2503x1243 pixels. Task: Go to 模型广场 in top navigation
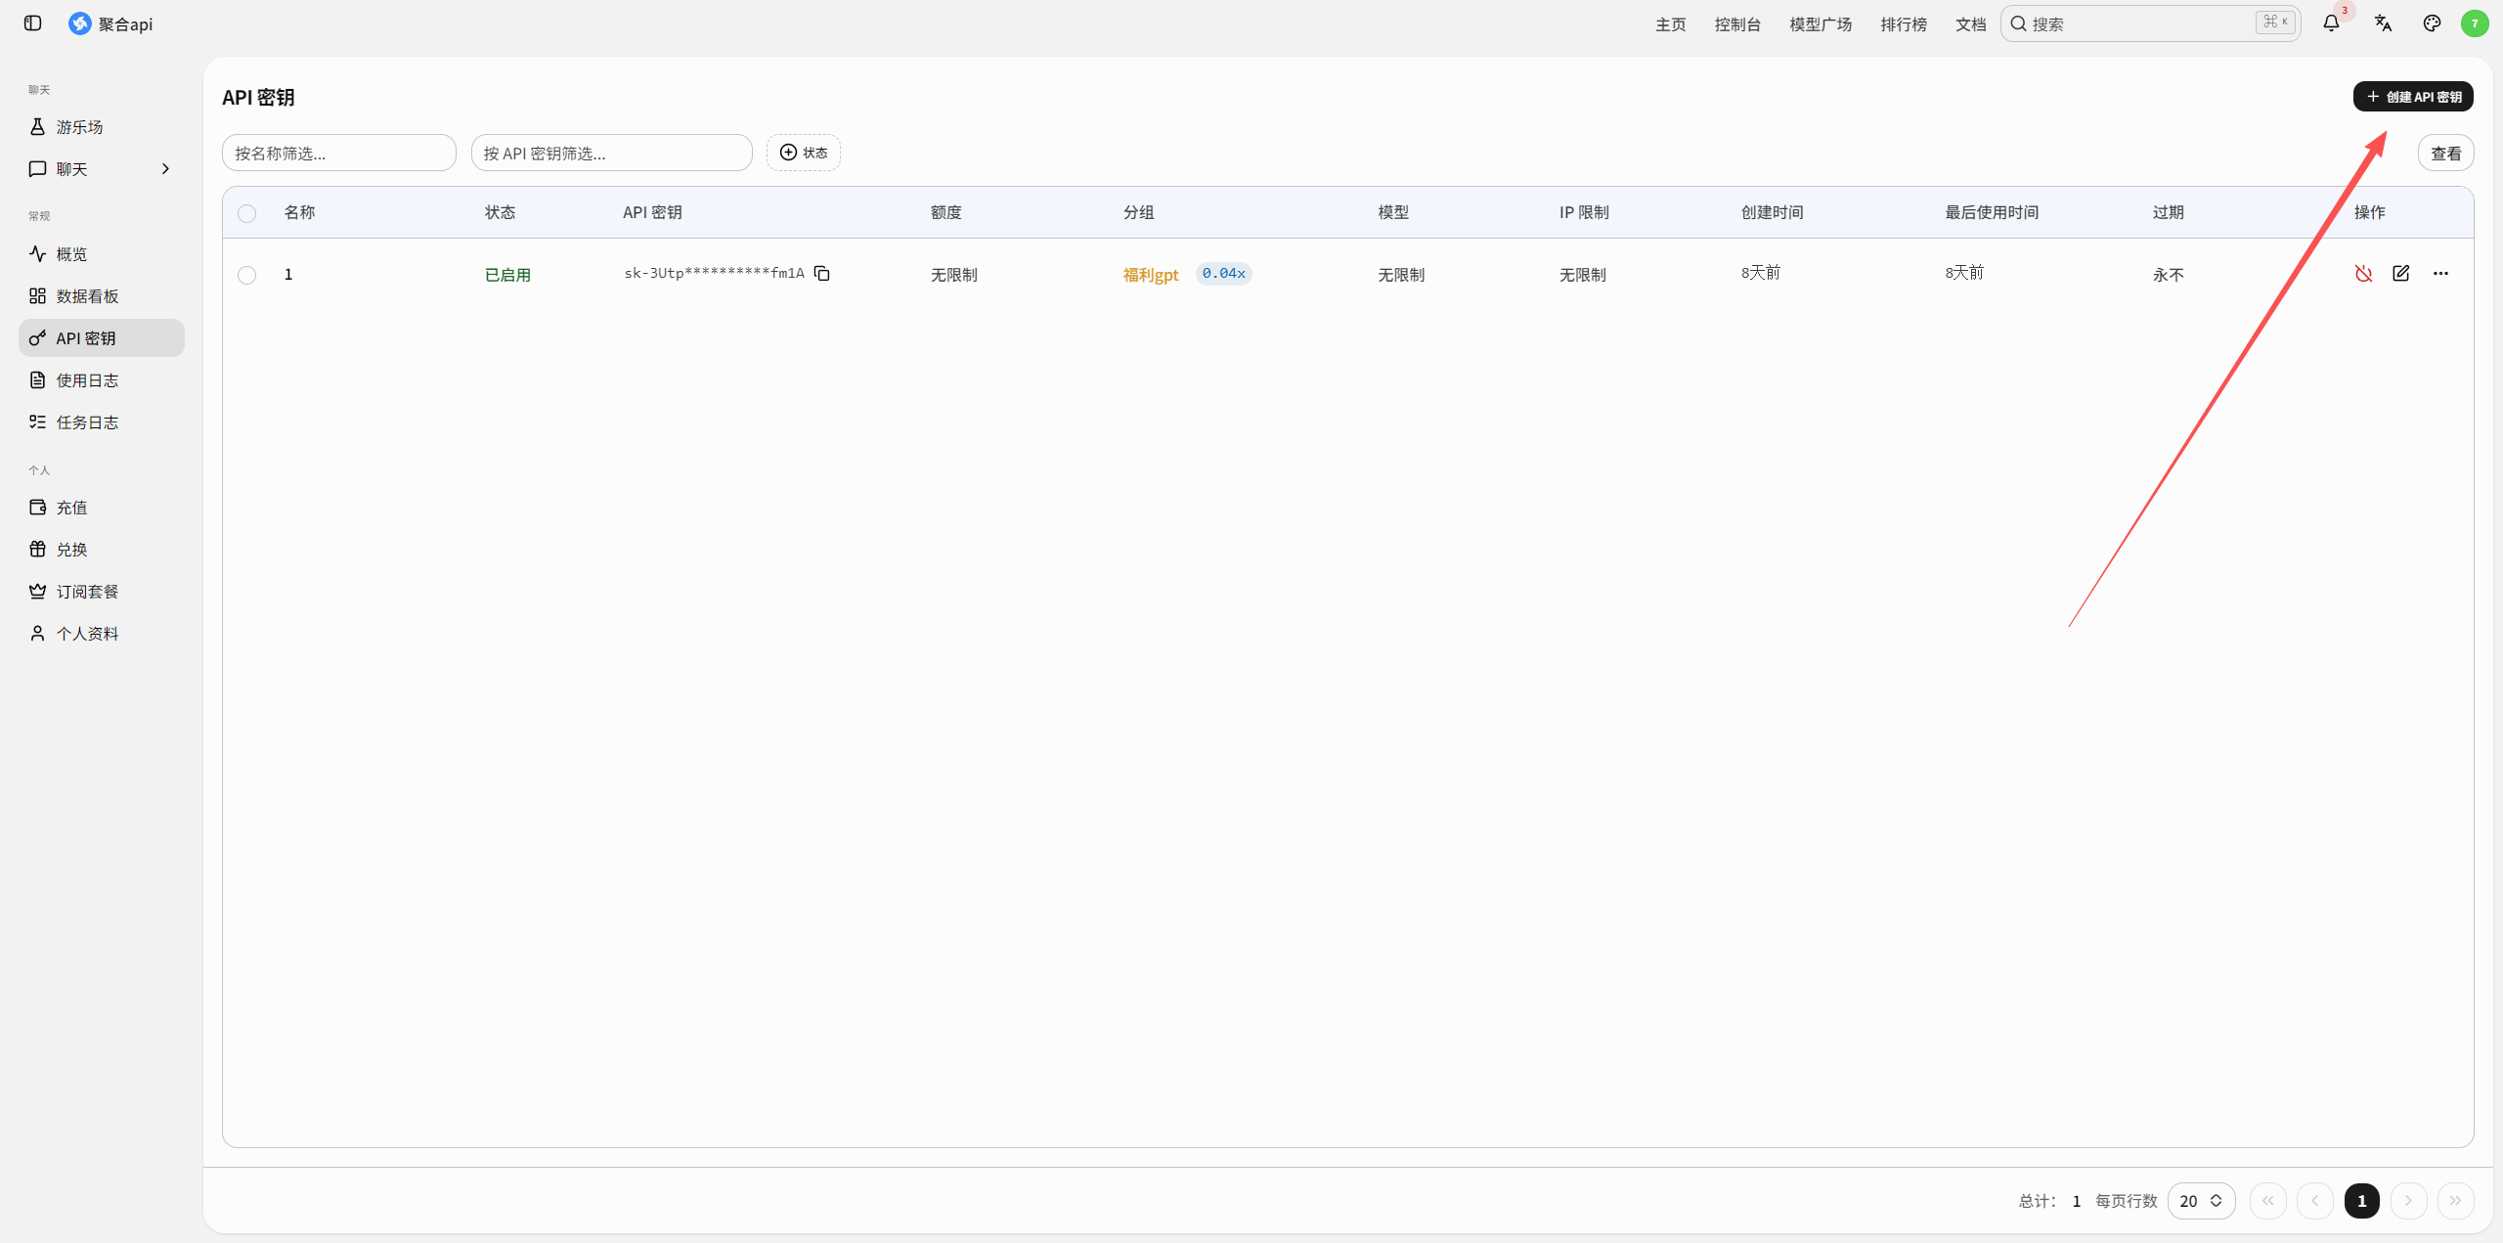[x=1821, y=24]
